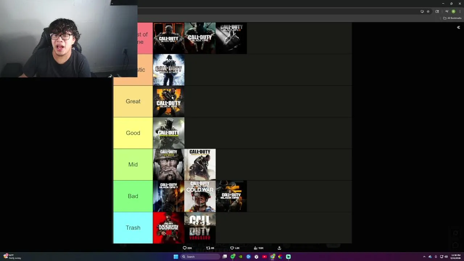The image size is (464, 261).
Task: Open the volume speaker tray icon
Action: point(446,257)
